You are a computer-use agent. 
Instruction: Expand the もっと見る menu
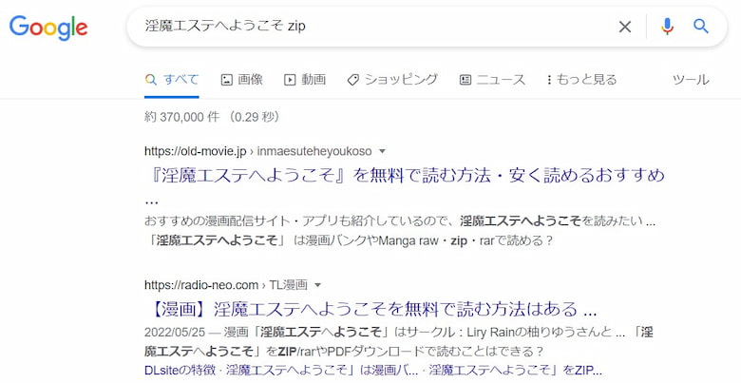click(x=581, y=80)
